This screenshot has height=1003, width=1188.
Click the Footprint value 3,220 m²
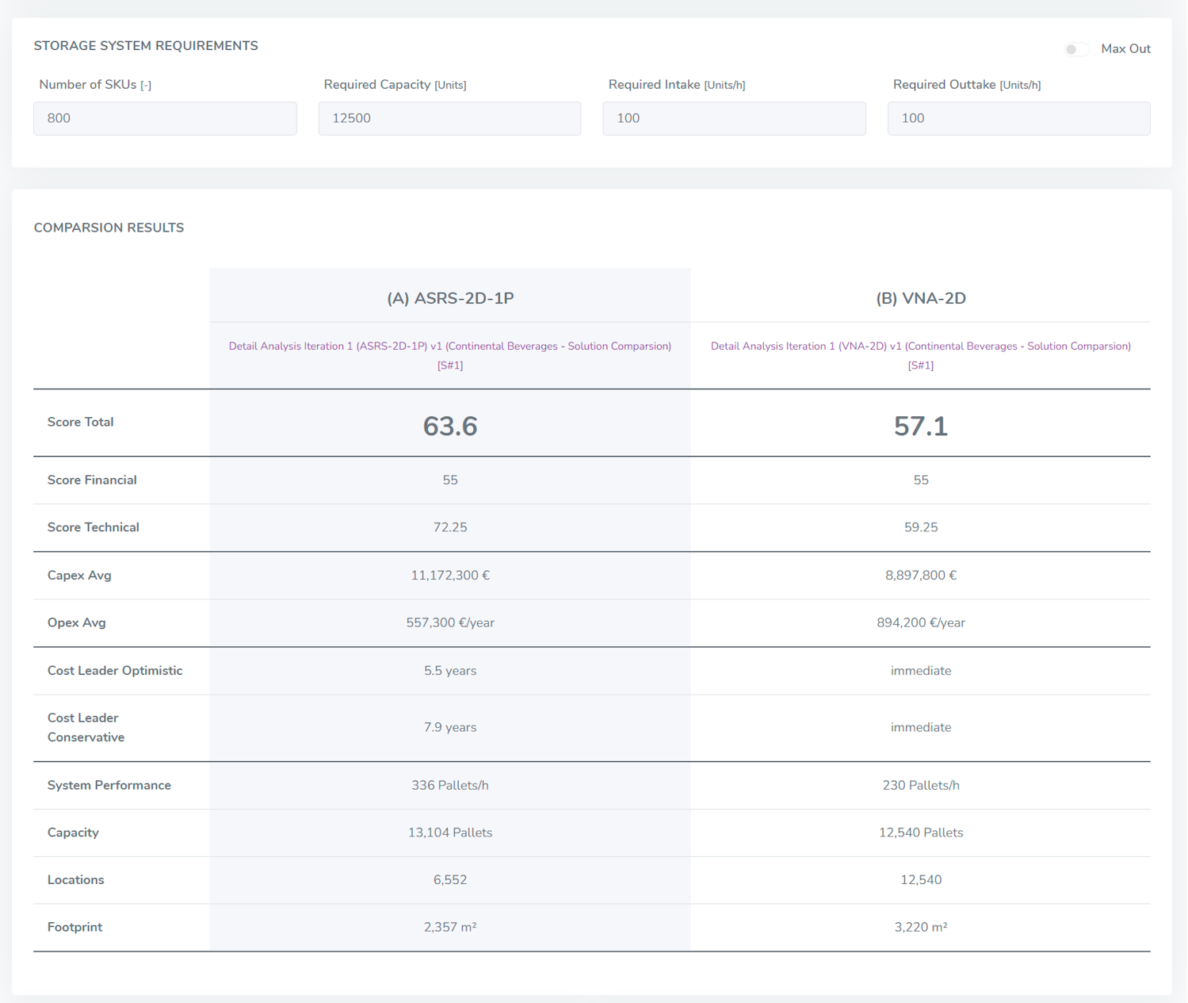tap(921, 927)
